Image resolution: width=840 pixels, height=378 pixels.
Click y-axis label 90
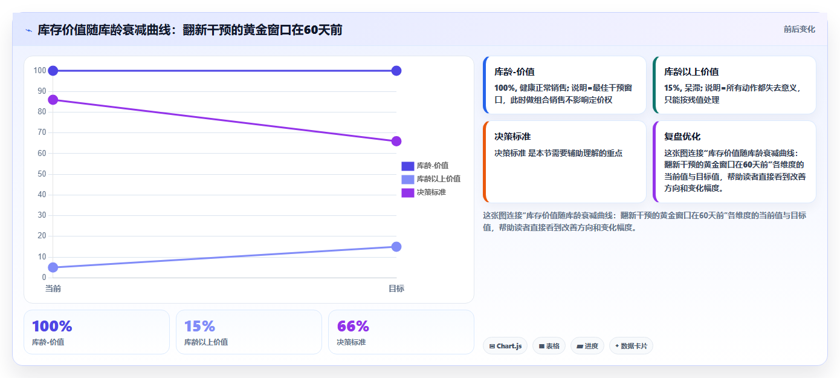point(41,91)
